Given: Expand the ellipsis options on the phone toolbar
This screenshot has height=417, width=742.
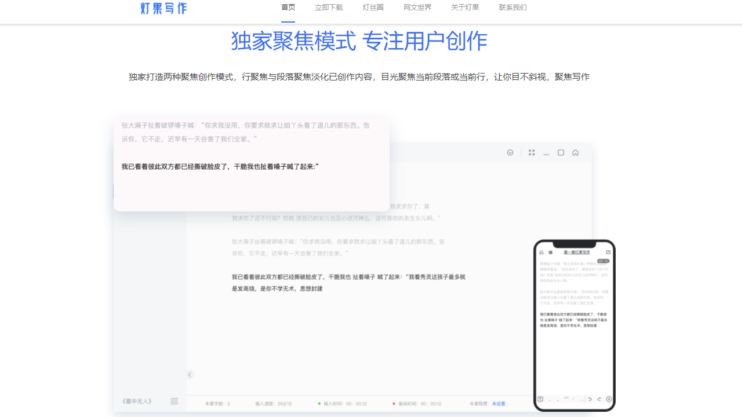Looking at the screenshot, I should click(582, 399).
